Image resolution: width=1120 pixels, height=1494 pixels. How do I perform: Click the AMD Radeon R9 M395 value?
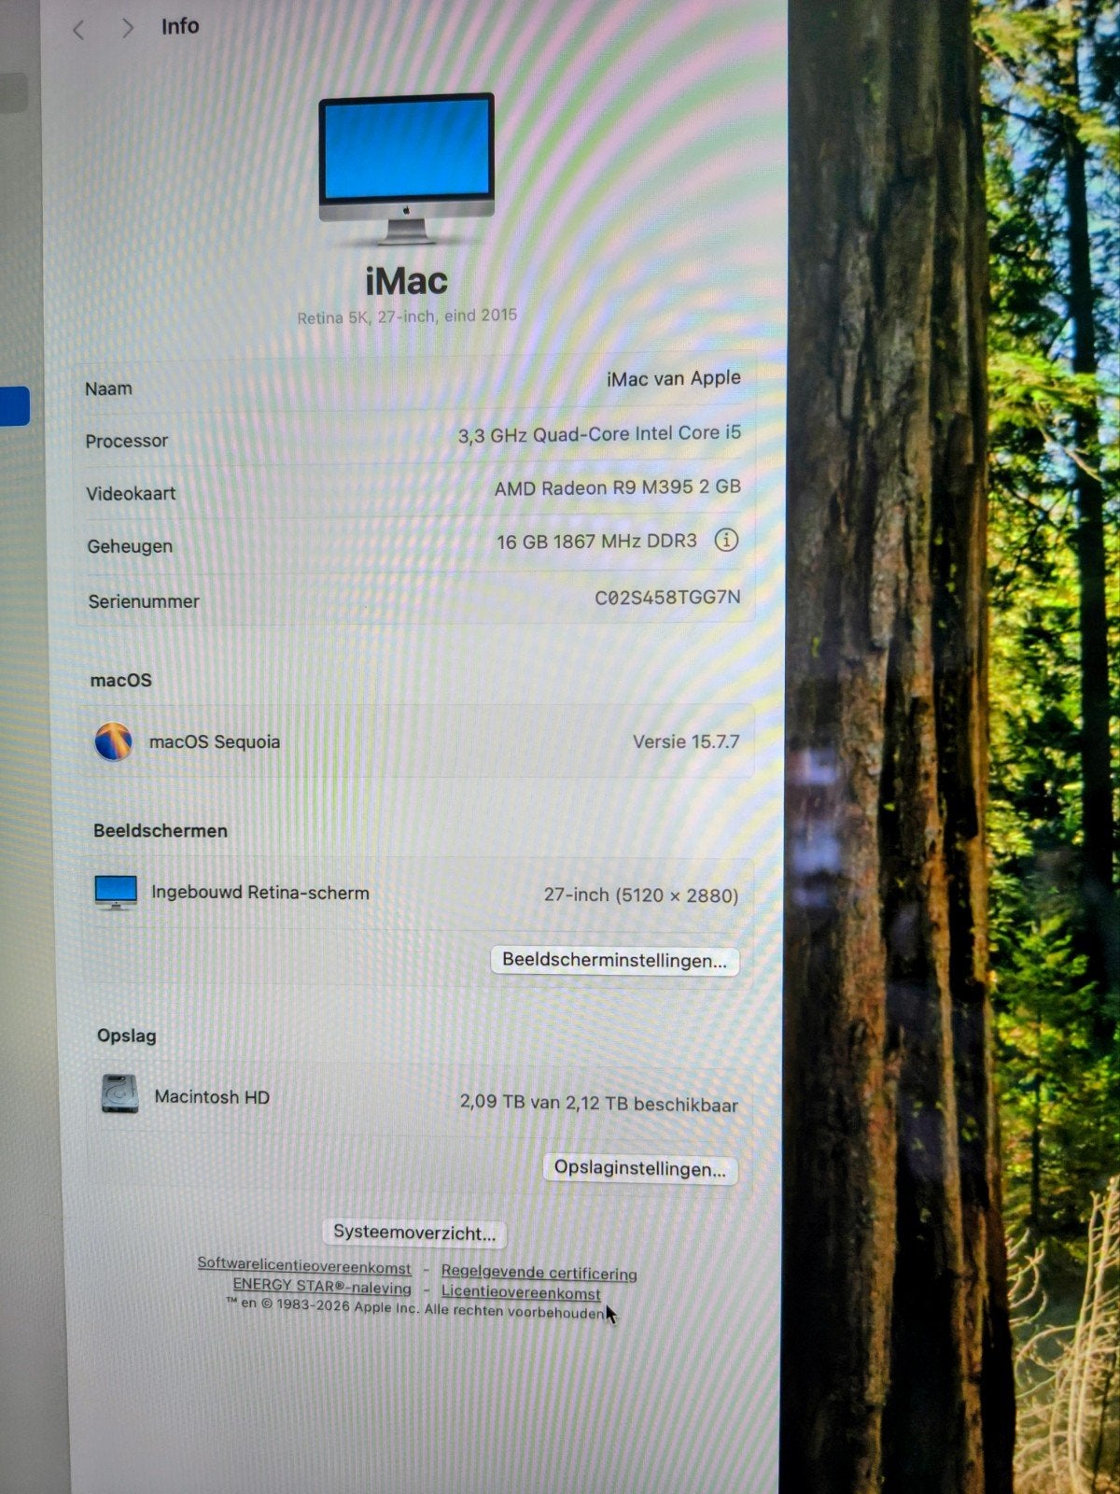pos(618,487)
